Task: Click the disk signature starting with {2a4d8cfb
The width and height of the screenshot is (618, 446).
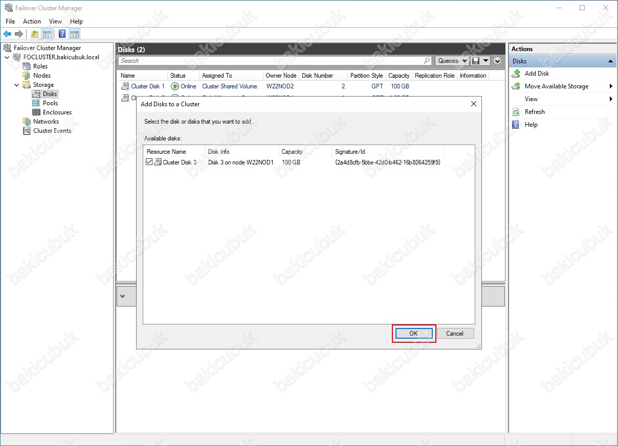Action: (x=388, y=162)
